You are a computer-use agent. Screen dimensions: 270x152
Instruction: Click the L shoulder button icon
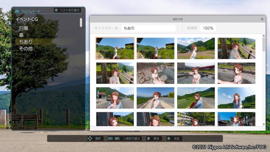110,138
